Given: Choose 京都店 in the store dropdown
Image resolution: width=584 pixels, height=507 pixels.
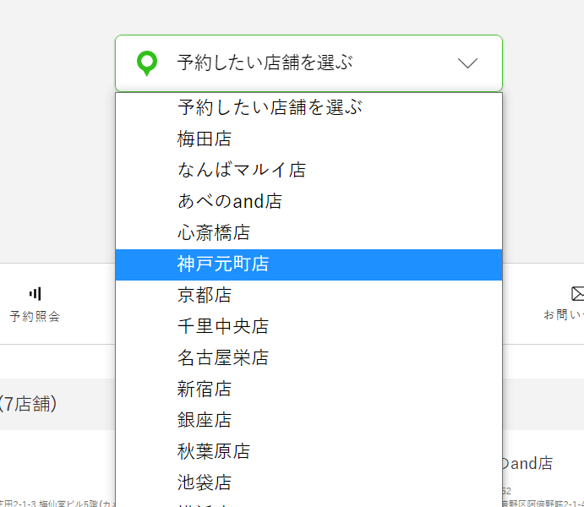Looking at the screenshot, I should pyautogui.click(x=205, y=295).
